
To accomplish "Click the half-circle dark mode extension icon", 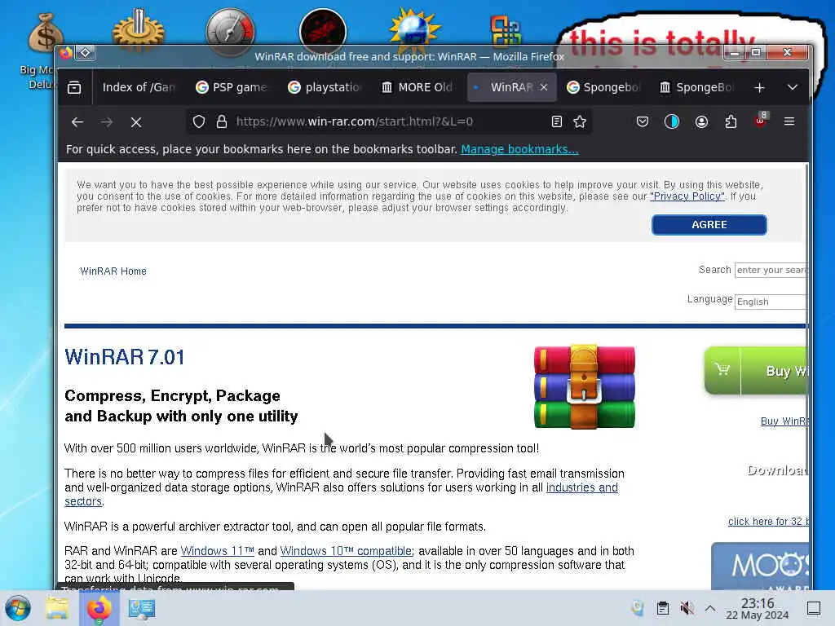I will (x=672, y=122).
